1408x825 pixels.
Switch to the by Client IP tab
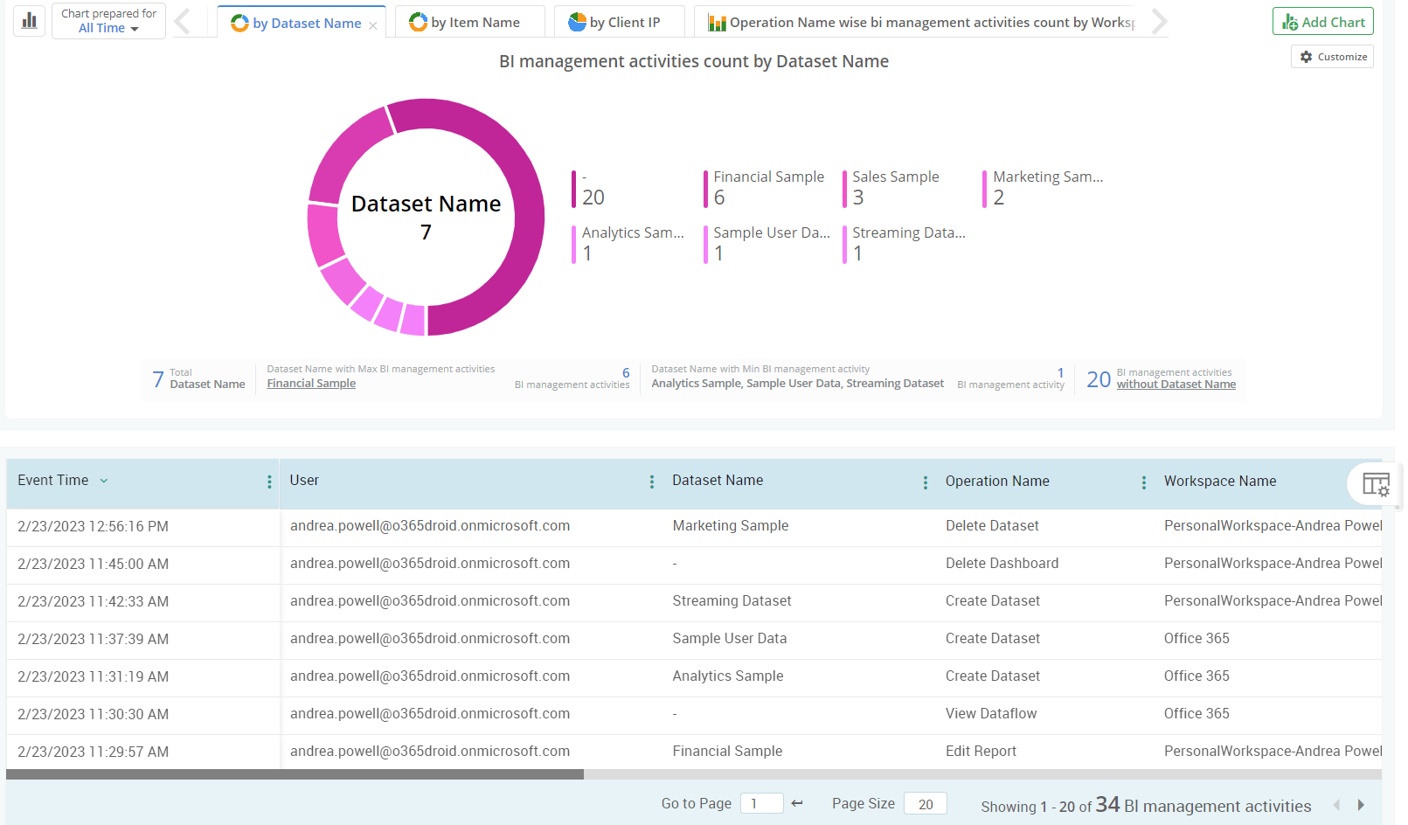click(620, 21)
